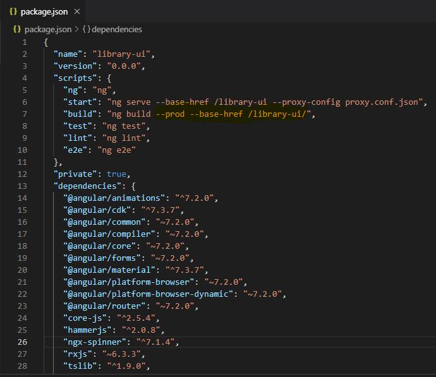
Task: Click the "@angular/material" dependency key
Action: [107, 270]
